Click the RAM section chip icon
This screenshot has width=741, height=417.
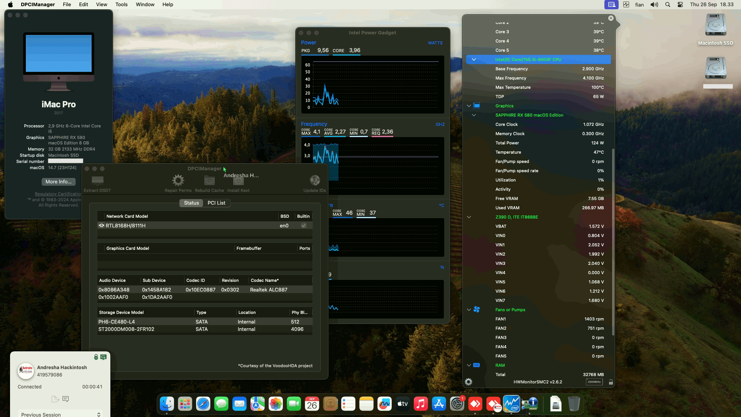tap(477, 365)
